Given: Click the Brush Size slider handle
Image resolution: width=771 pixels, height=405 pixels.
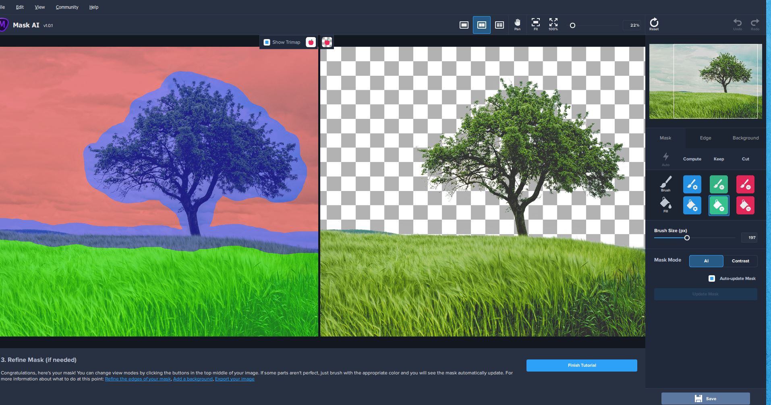Looking at the screenshot, I should tap(687, 238).
